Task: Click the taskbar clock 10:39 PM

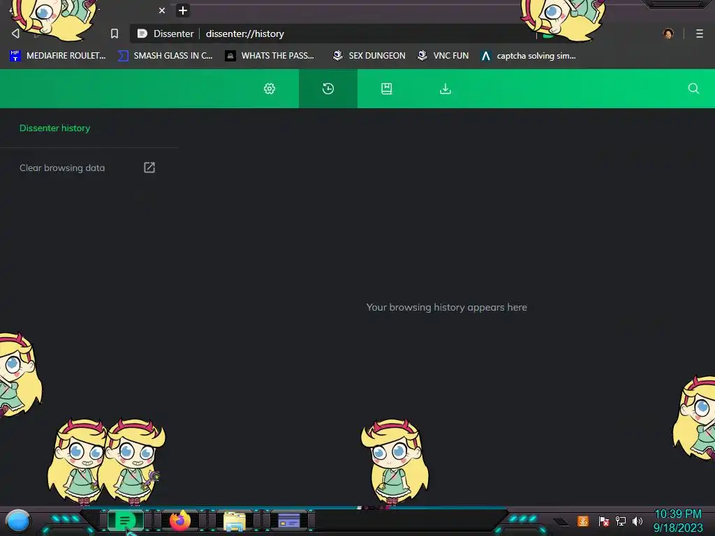Action: (677, 514)
